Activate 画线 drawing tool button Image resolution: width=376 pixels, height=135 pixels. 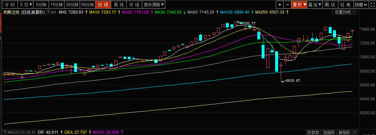tap(330, 5)
